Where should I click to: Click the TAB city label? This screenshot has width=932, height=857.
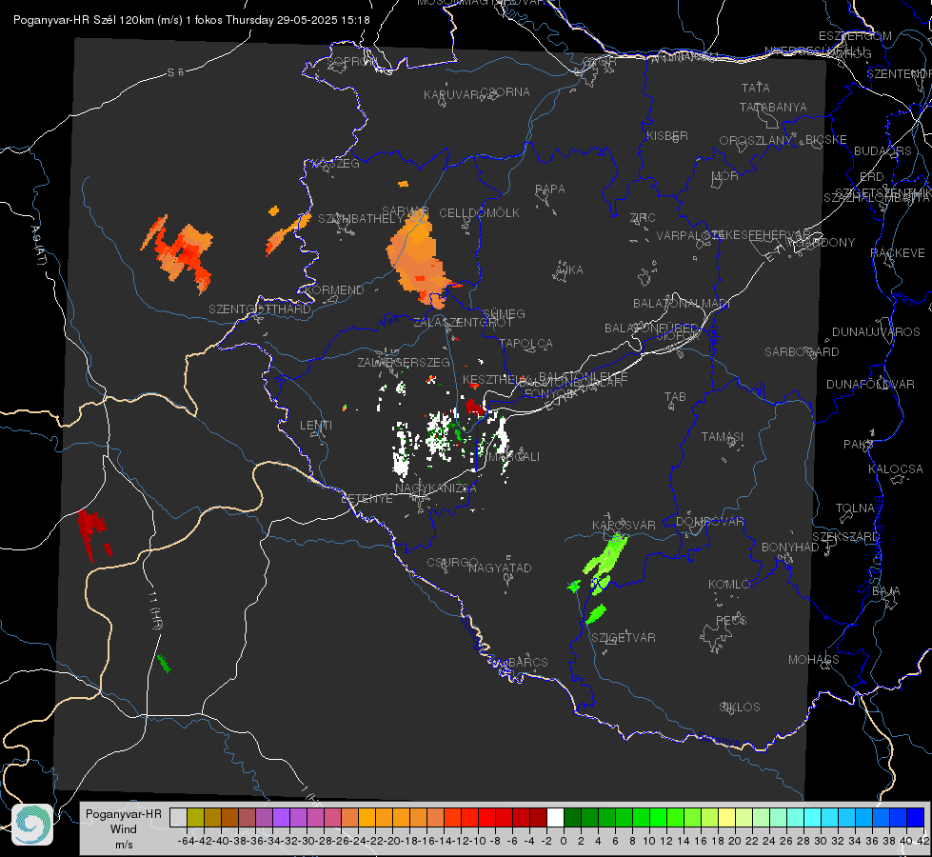click(675, 397)
